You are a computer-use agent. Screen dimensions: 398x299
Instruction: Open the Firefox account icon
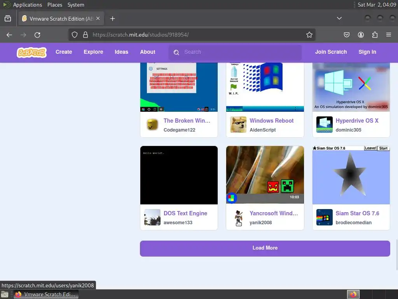[x=361, y=35]
